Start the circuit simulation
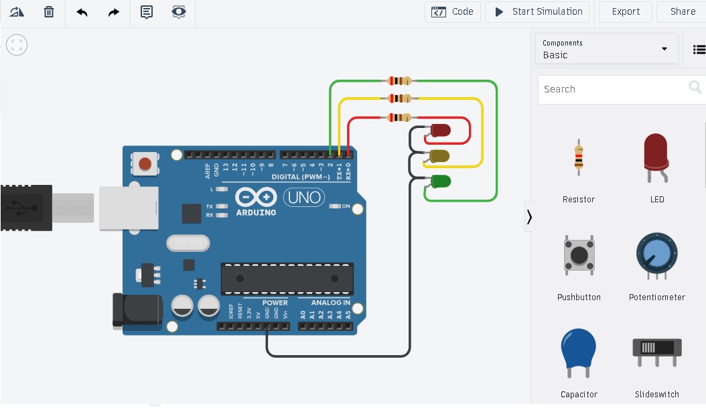 (537, 11)
